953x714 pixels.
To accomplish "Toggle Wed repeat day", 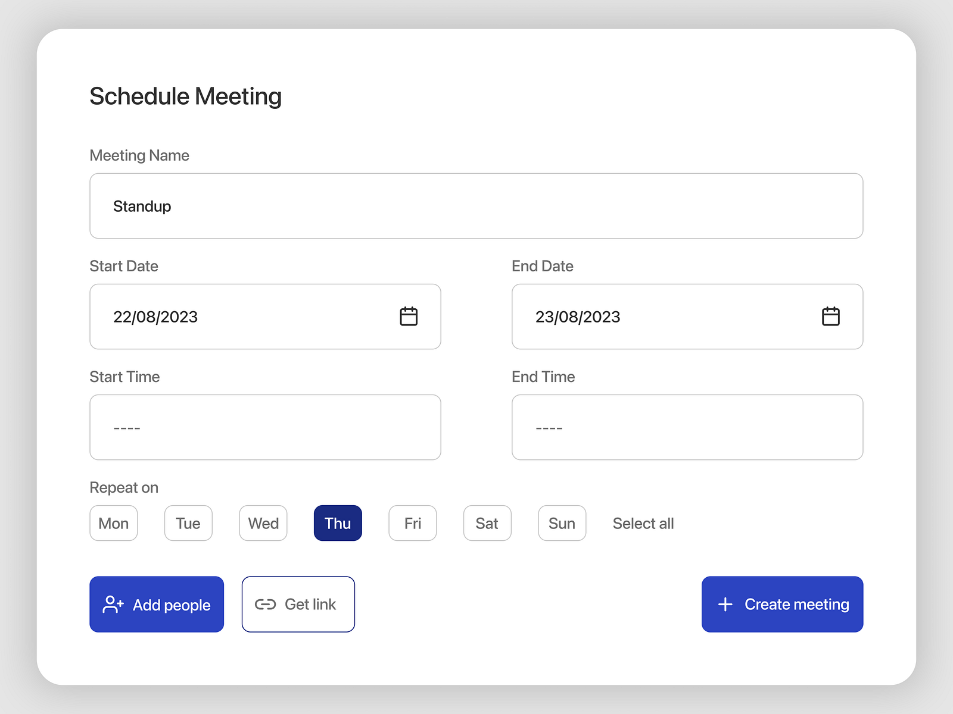I will [x=263, y=523].
